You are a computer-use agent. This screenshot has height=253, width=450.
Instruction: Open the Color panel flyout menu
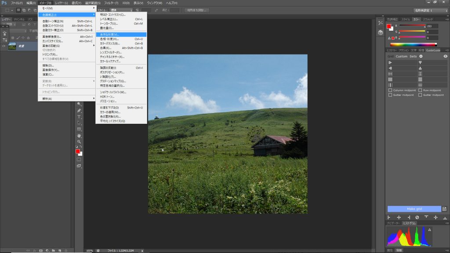pyautogui.click(x=447, y=19)
